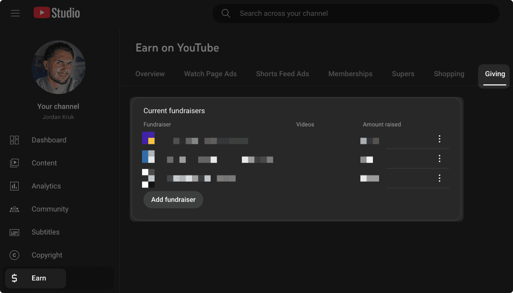Open Community in the sidebar
Image resolution: width=513 pixels, height=293 pixels.
[50, 209]
